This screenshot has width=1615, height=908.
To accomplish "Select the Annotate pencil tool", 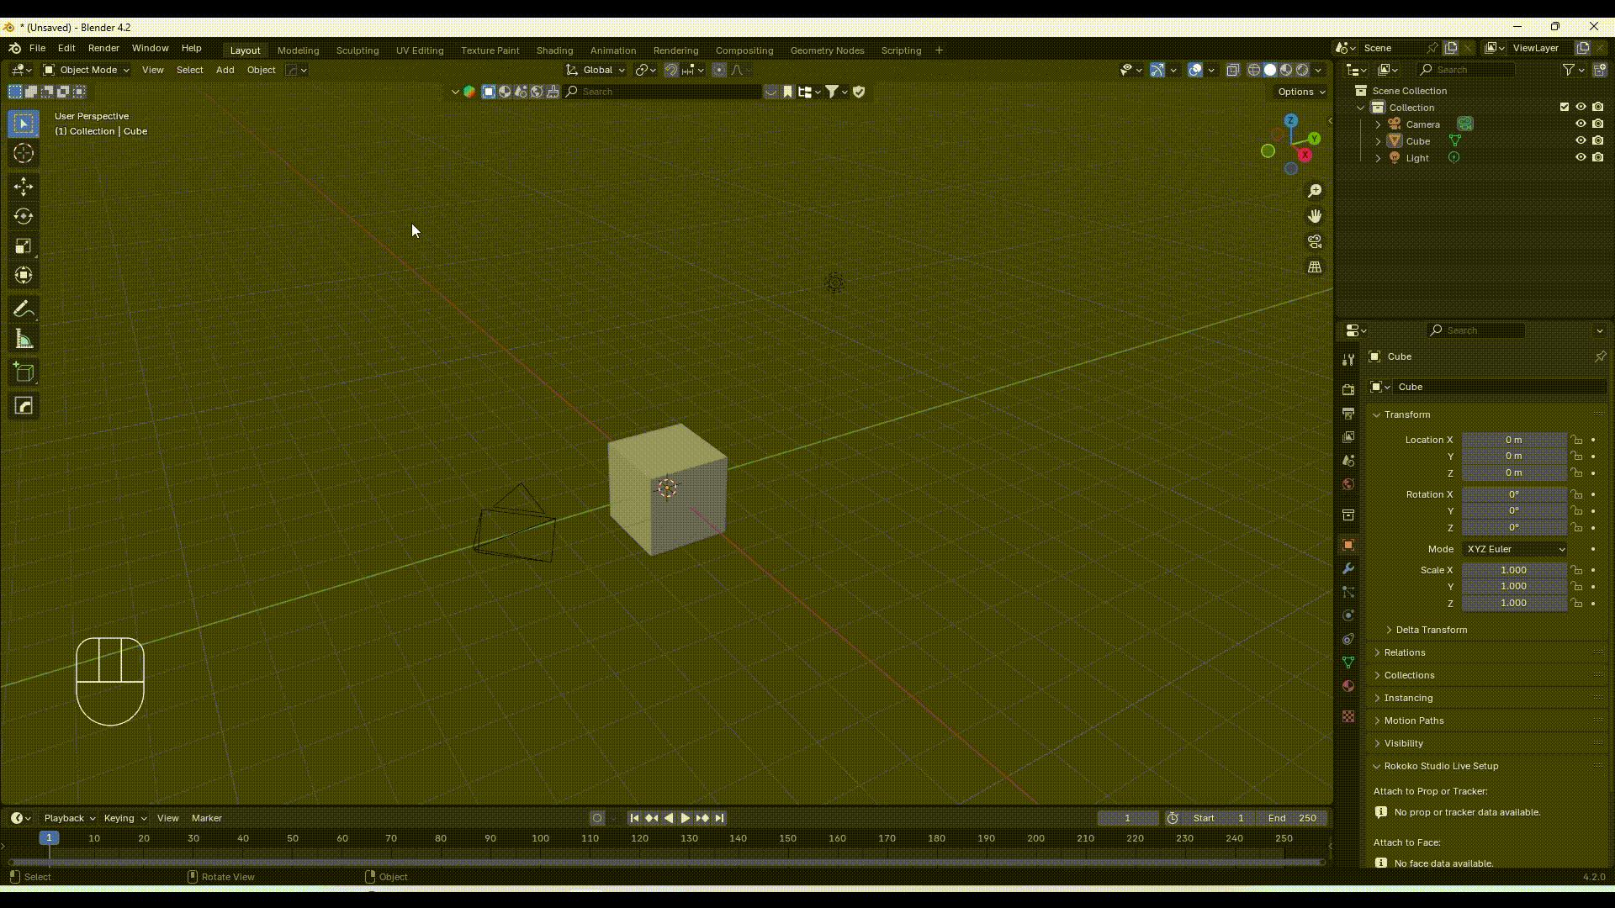I will pos(24,309).
